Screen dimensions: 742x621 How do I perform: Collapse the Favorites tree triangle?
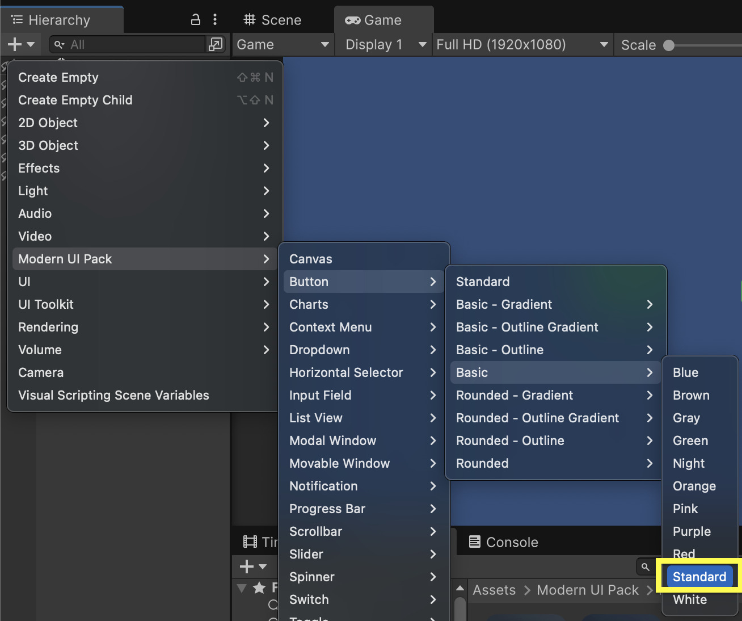click(x=242, y=588)
